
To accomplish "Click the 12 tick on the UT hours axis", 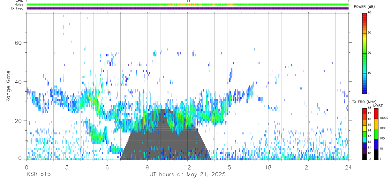I will click(187, 167).
